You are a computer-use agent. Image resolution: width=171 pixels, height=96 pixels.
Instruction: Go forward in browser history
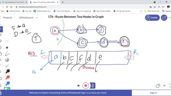pyautogui.click(x=3, y=7)
